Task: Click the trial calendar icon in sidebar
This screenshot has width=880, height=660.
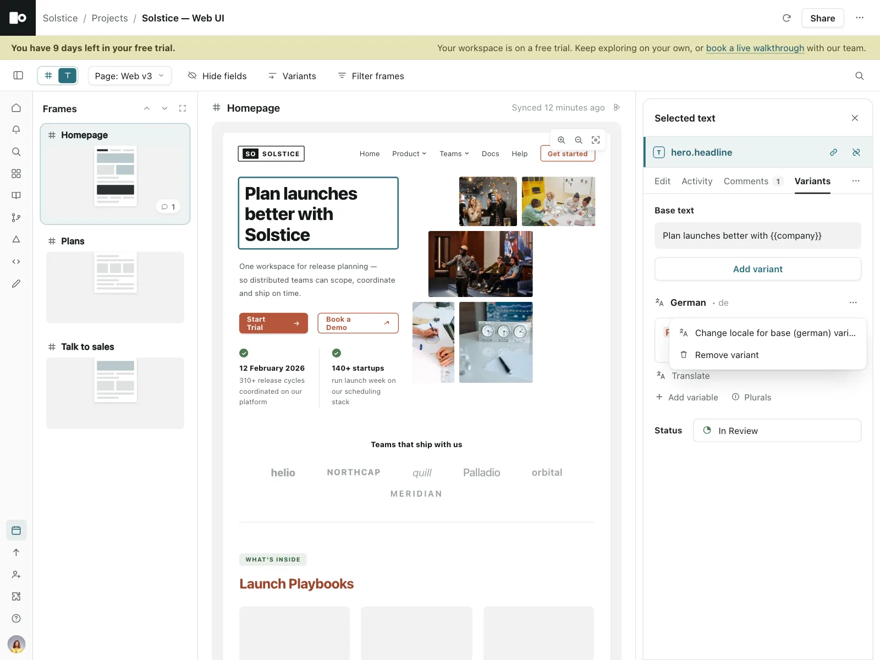Action: pos(16,530)
